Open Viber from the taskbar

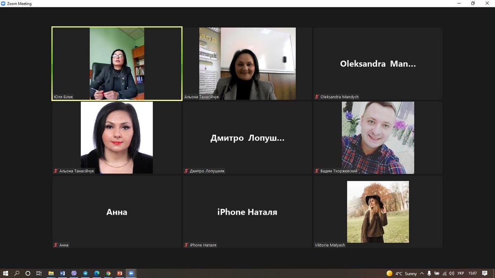[74, 273]
